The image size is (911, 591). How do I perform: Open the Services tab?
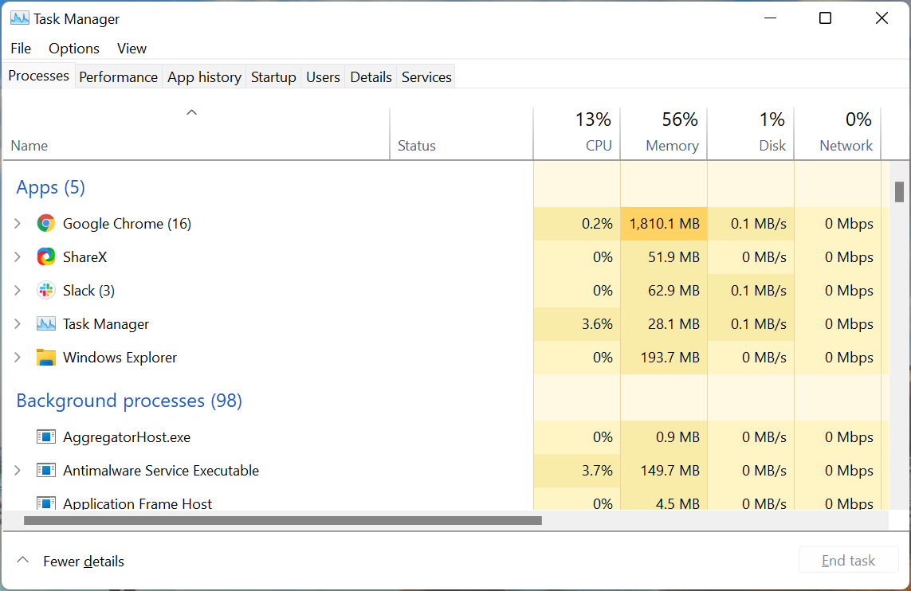click(x=426, y=76)
